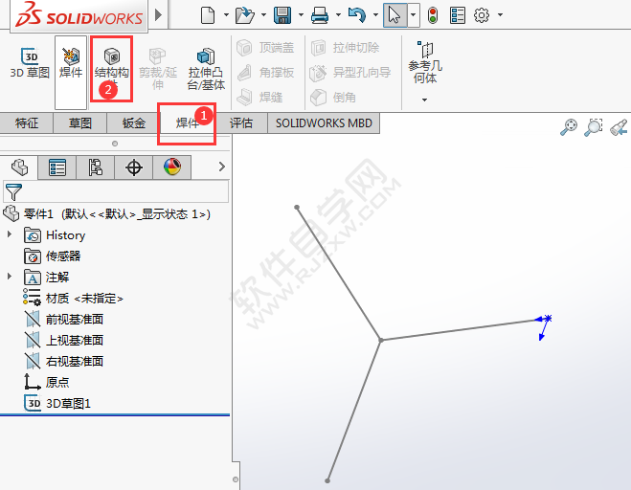Click the 顶端盖 end cap tool
This screenshot has width=631, height=490.
265,48
